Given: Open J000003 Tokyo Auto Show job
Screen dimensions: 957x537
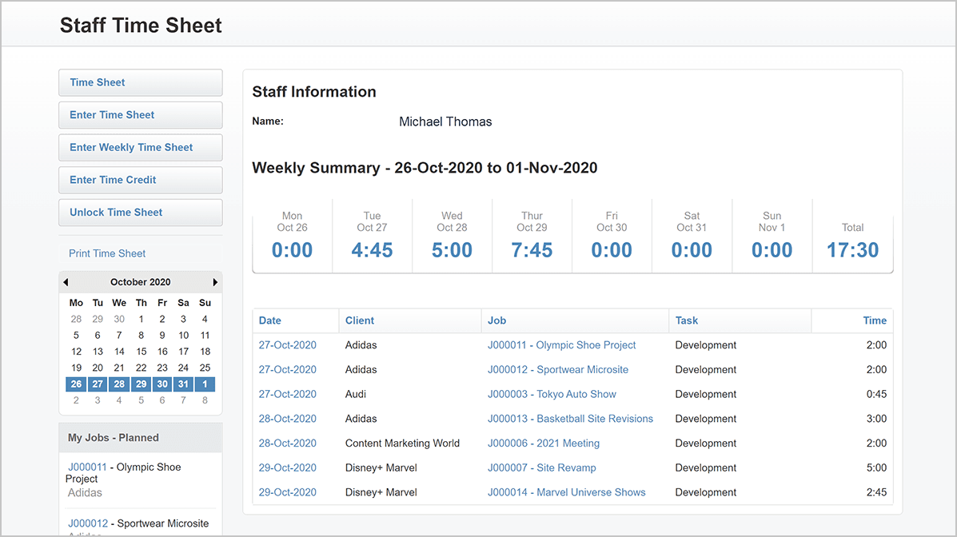Looking at the screenshot, I should tap(552, 394).
